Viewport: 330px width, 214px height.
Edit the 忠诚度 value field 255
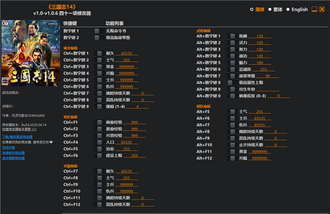coord(263,69)
